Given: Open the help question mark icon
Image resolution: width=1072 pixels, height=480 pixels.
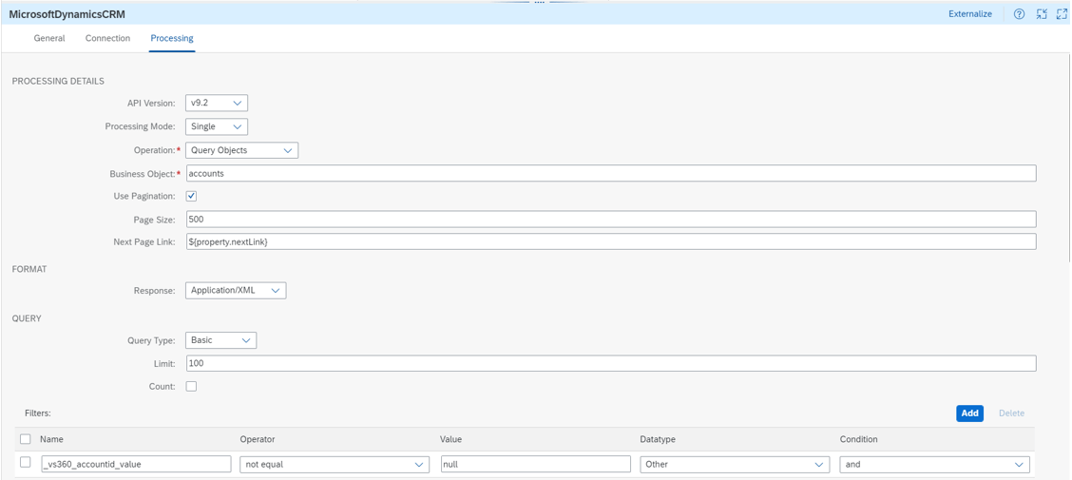Looking at the screenshot, I should [x=1019, y=13].
